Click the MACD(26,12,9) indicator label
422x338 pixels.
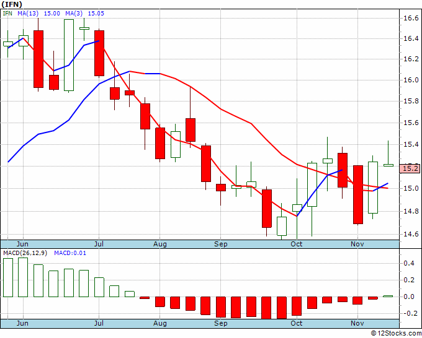(x=25, y=253)
